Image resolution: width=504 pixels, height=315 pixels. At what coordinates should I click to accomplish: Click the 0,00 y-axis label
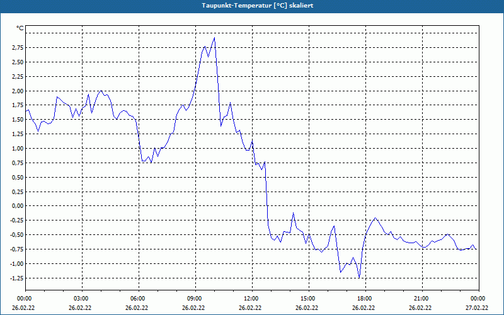tap(18, 206)
